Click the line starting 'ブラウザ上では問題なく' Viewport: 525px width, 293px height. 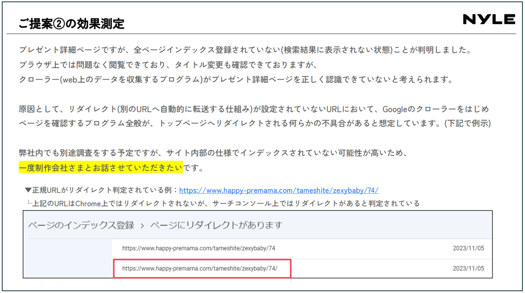click(x=168, y=64)
